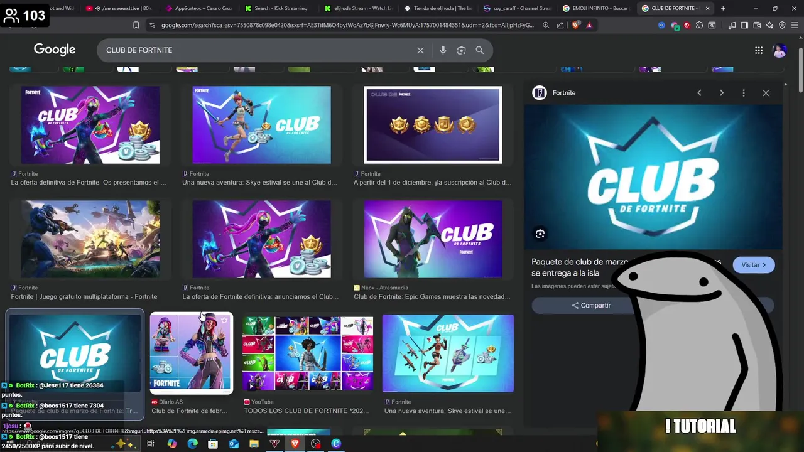Open A partir del 1 de diciembre result
The image size is (804, 452).
(x=432, y=183)
